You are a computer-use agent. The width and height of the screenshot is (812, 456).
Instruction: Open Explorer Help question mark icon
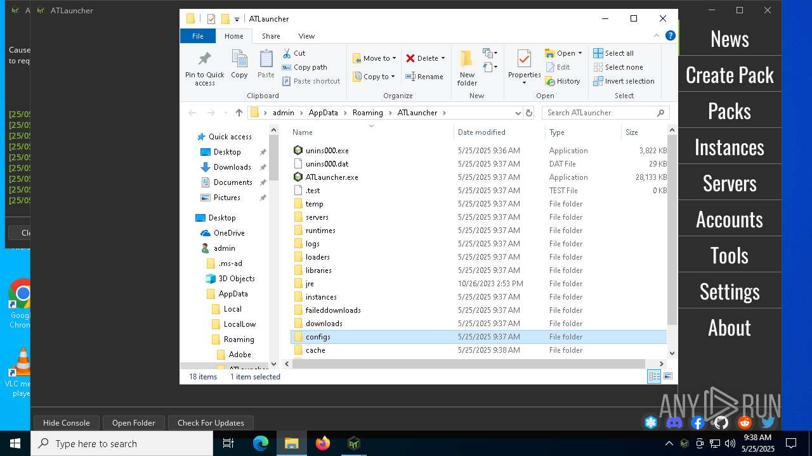pyautogui.click(x=670, y=36)
